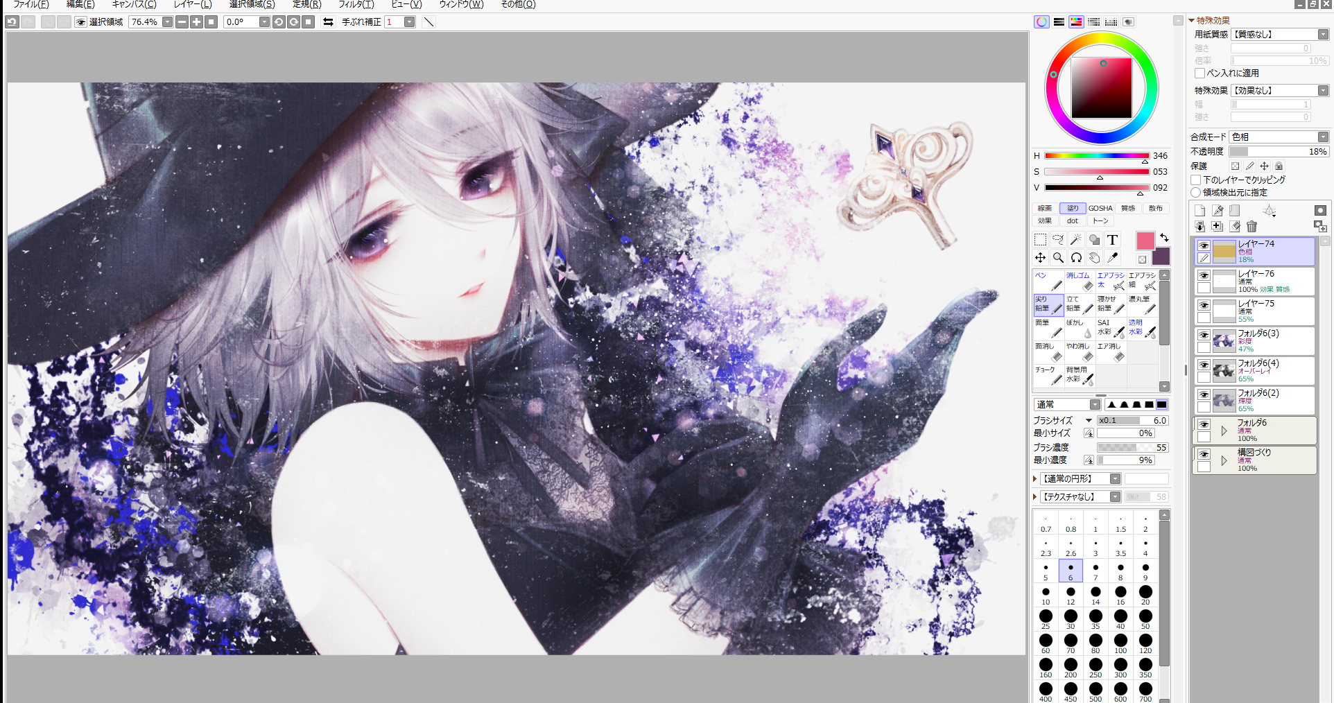Hide the レイヤー74 layer
The width and height of the screenshot is (1334, 703).
(1204, 246)
